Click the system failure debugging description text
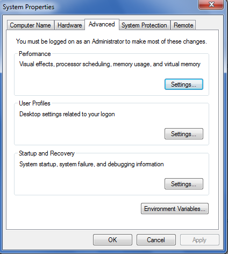The width and height of the screenshot is (228, 254). tap(91, 164)
